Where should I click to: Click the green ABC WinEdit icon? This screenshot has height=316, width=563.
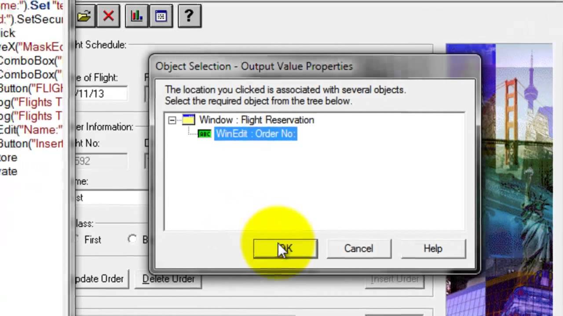205,134
